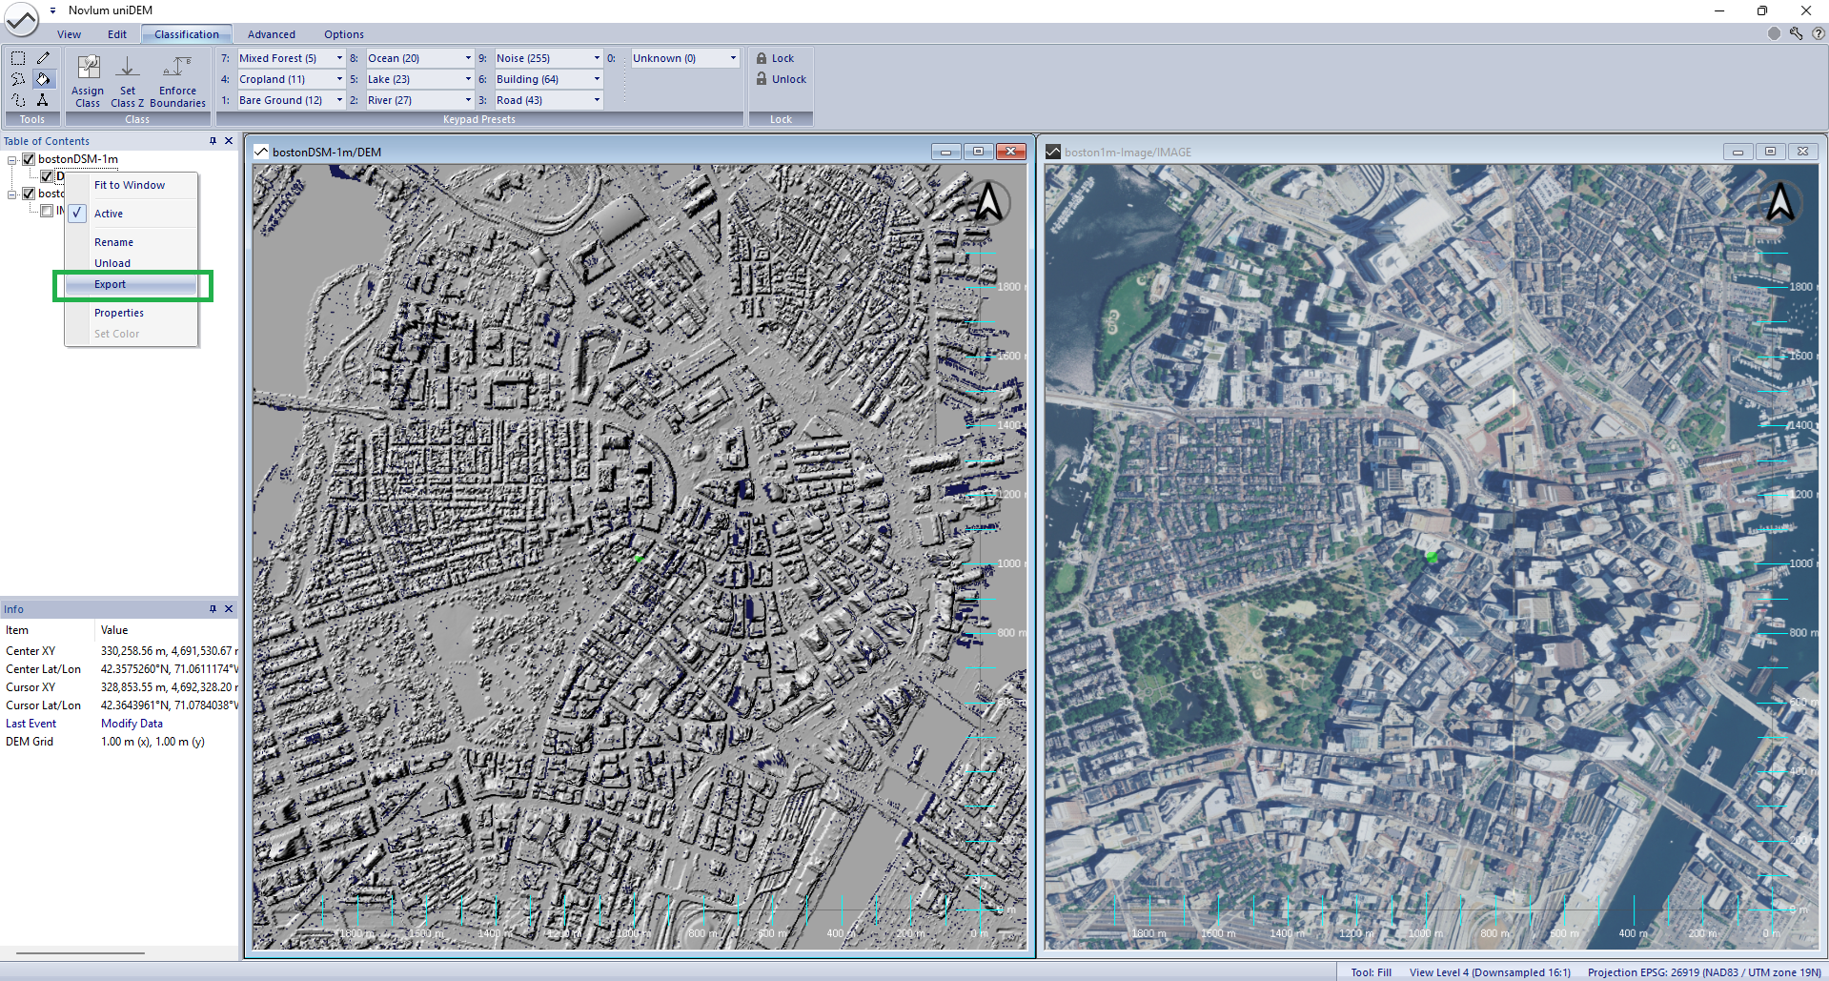Open the quick access toolbar dropdown arrow
1829x981 pixels.
pyautogui.click(x=52, y=10)
